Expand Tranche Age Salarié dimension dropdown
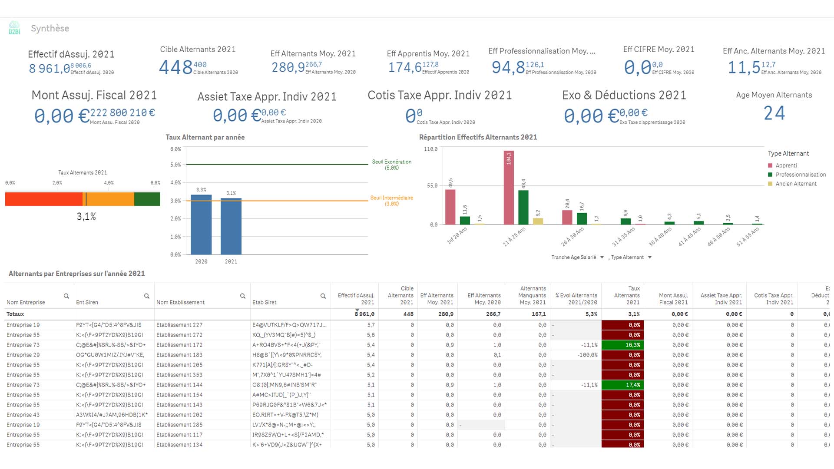The image size is (834, 469). click(x=602, y=258)
